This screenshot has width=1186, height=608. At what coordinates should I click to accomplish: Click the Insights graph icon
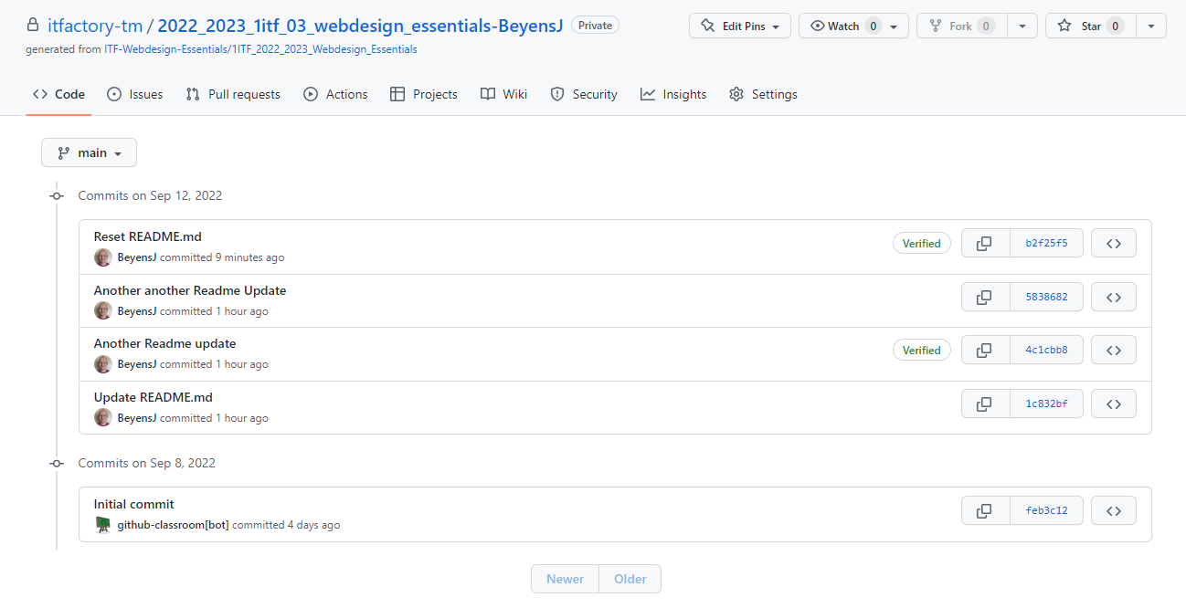click(646, 94)
